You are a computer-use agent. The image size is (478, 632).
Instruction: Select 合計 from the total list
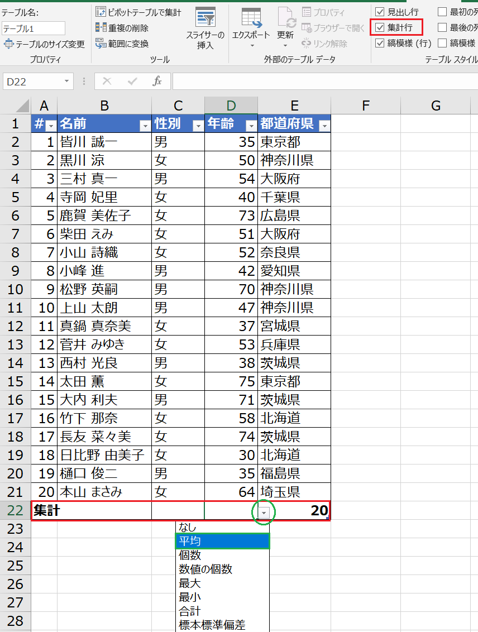coord(222,611)
